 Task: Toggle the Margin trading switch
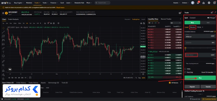208,18
